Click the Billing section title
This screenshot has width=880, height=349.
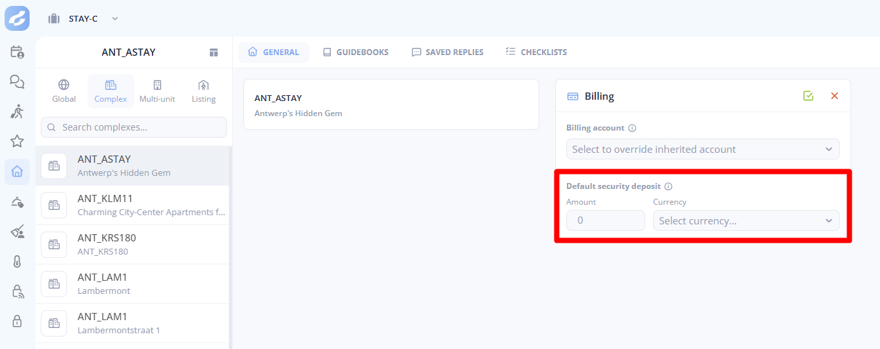[599, 96]
